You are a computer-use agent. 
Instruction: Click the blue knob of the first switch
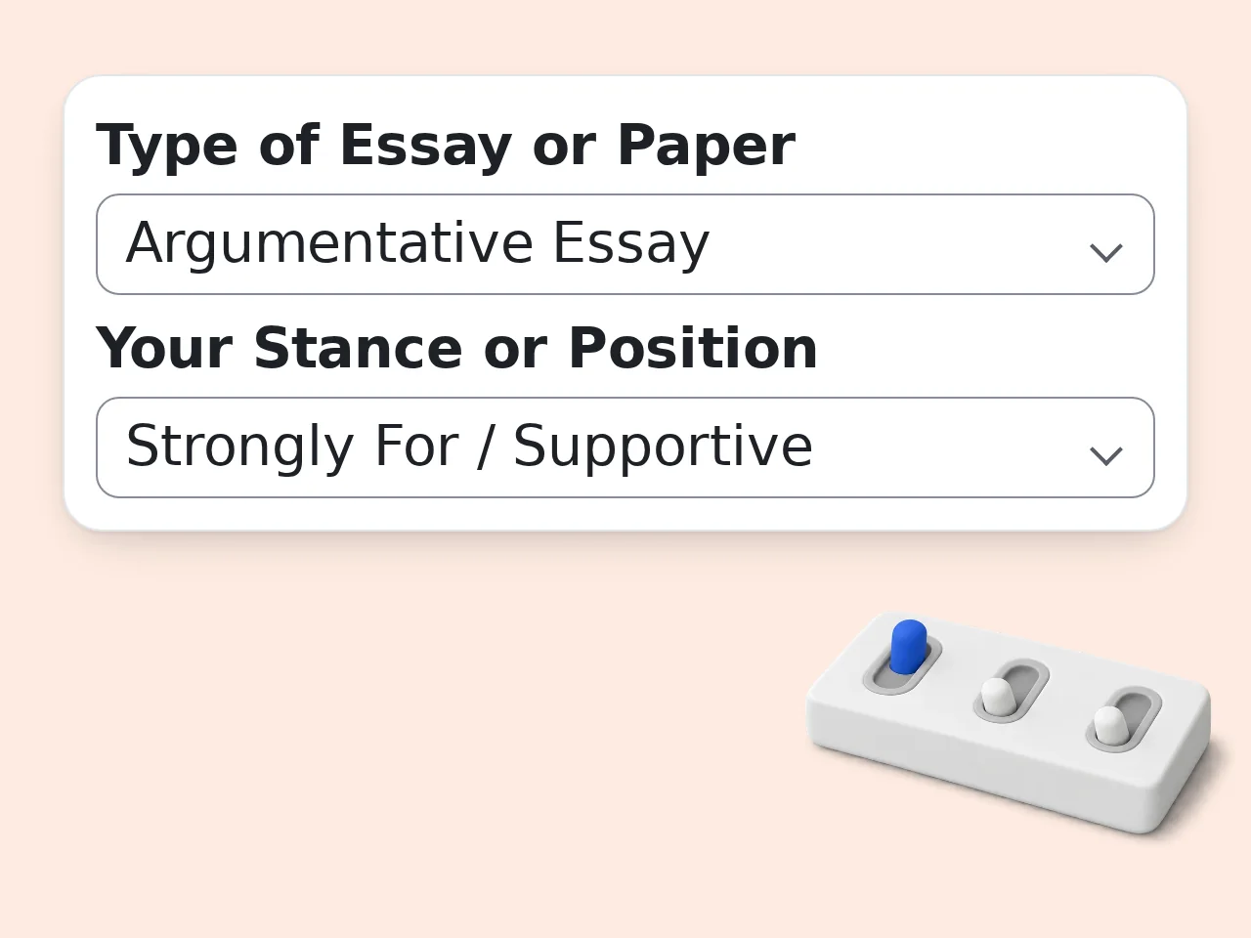908,646
